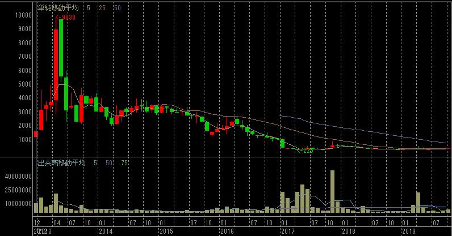Screen dimensions: 452x236
Task: Select the 50 period in 出来高移動平均 legend
Action: (109, 163)
